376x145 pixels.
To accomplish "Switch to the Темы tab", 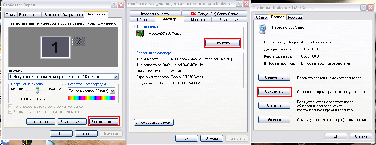I will click(11, 15).
